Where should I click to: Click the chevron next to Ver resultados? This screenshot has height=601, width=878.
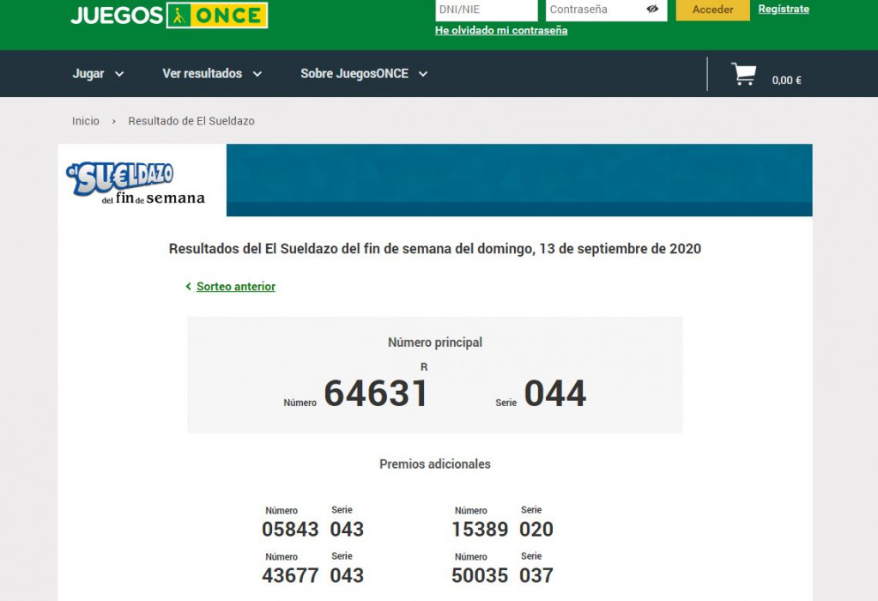coord(257,74)
